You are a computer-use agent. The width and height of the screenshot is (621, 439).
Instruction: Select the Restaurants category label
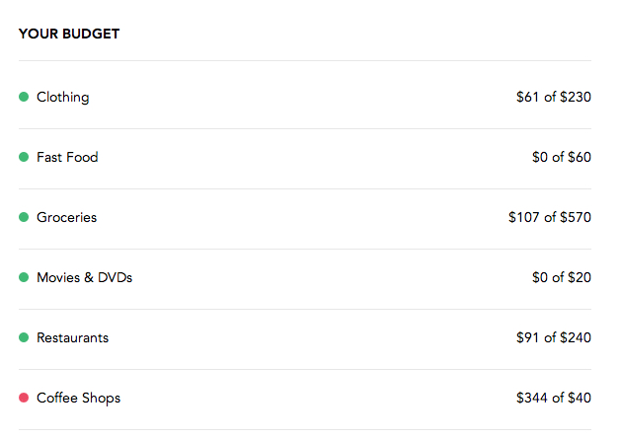coord(72,337)
